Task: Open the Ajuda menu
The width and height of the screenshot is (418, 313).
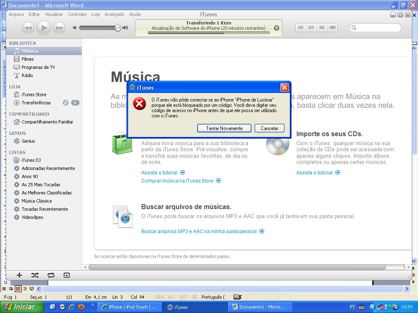Action: tap(135, 14)
